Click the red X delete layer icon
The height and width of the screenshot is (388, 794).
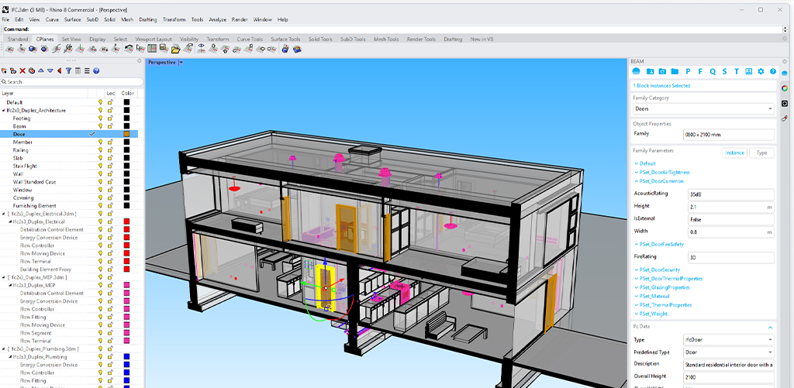pyautogui.click(x=22, y=70)
